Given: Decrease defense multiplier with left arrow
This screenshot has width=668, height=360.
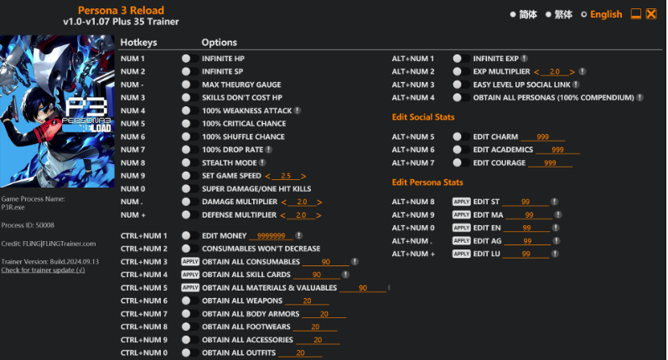Looking at the screenshot, I should (x=283, y=215).
